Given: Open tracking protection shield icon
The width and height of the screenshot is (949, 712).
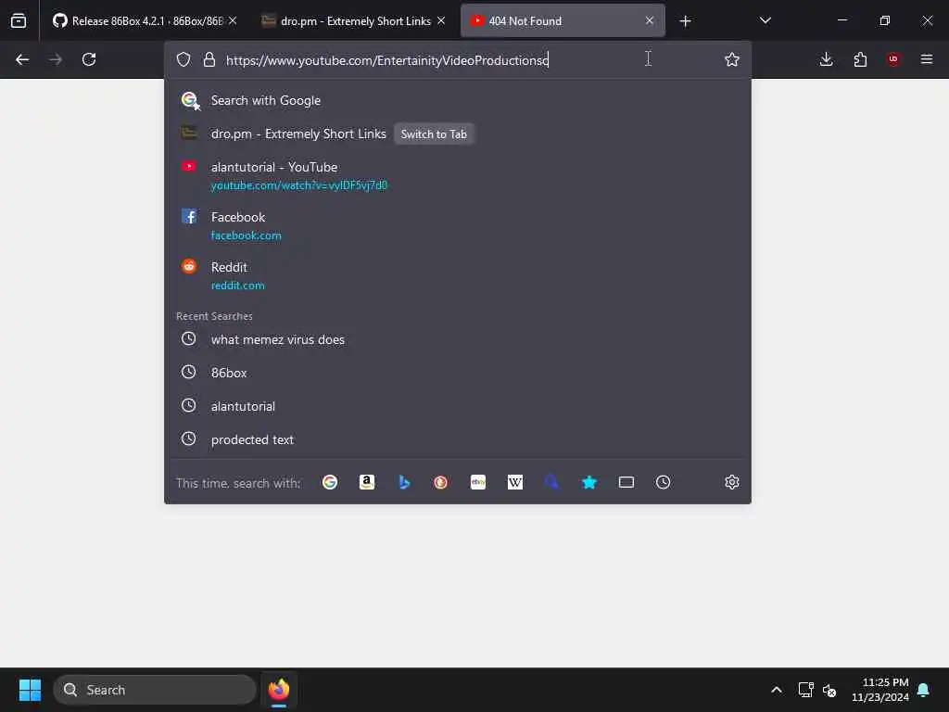Looking at the screenshot, I should (183, 59).
